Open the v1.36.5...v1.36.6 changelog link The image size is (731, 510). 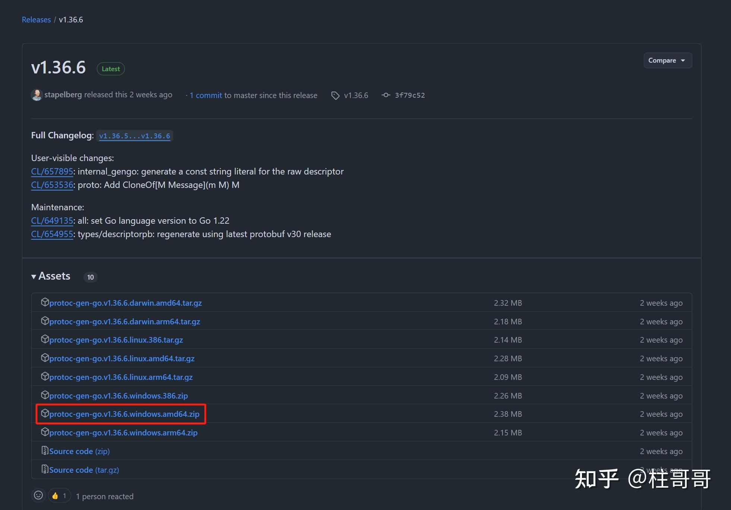click(135, 136)
